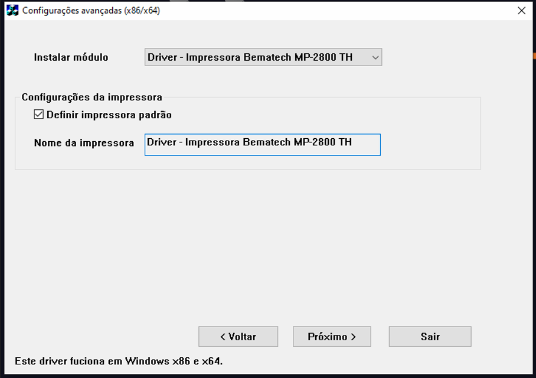536x378 pixels.
Task: Go back with the Voltar button
Action: pos(238,337)
